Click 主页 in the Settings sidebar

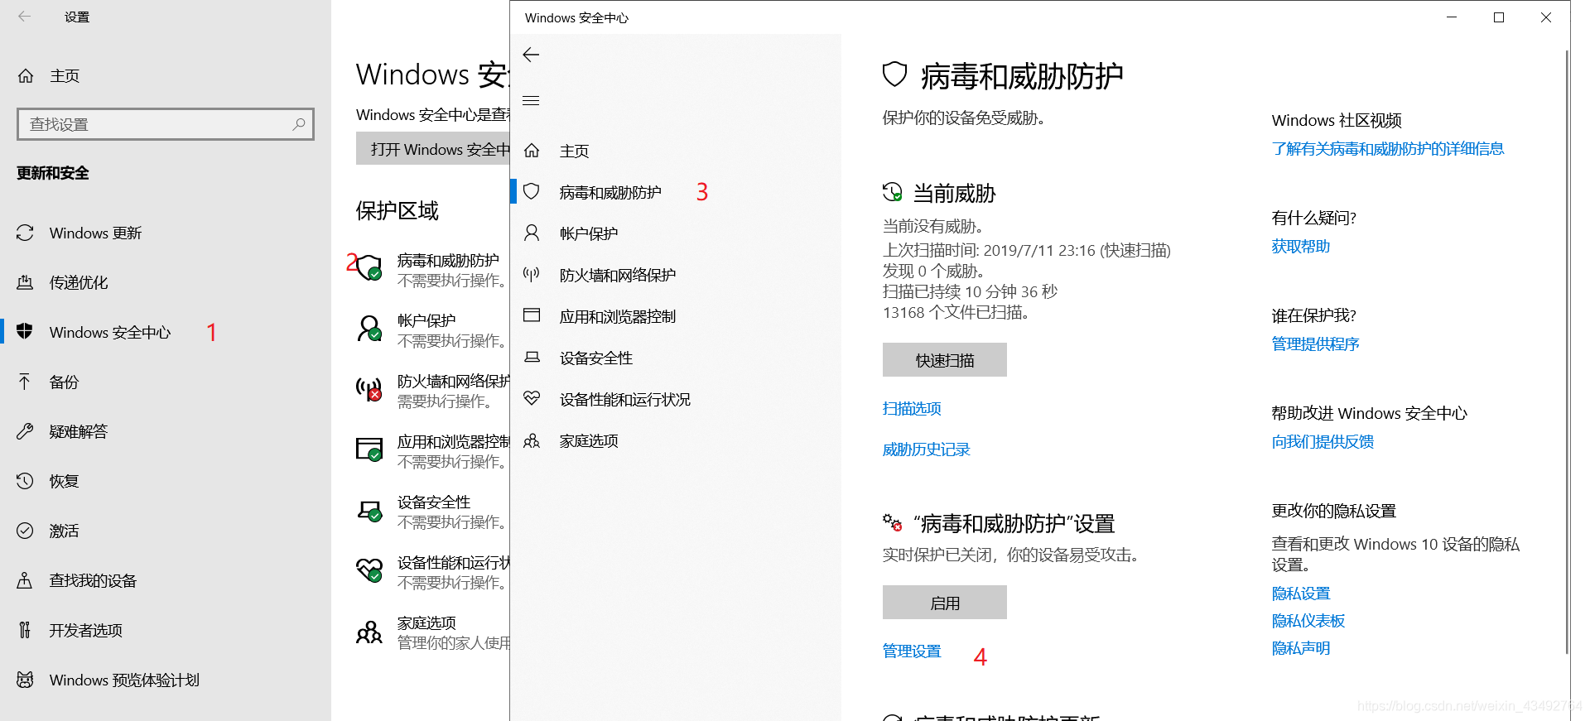click(65, 76)
